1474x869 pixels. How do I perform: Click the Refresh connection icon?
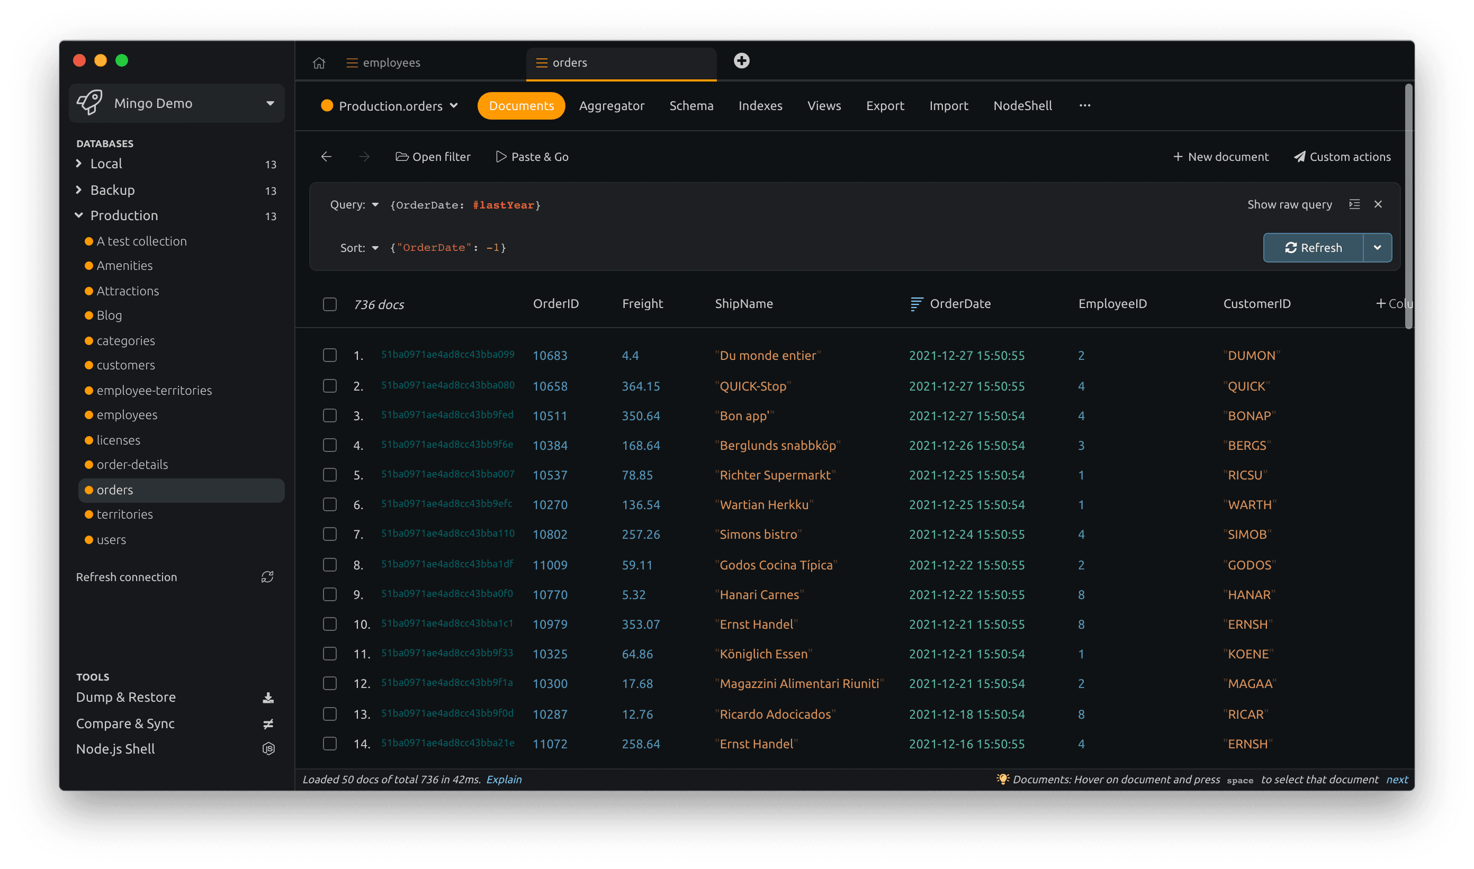[x=268, y=577]
